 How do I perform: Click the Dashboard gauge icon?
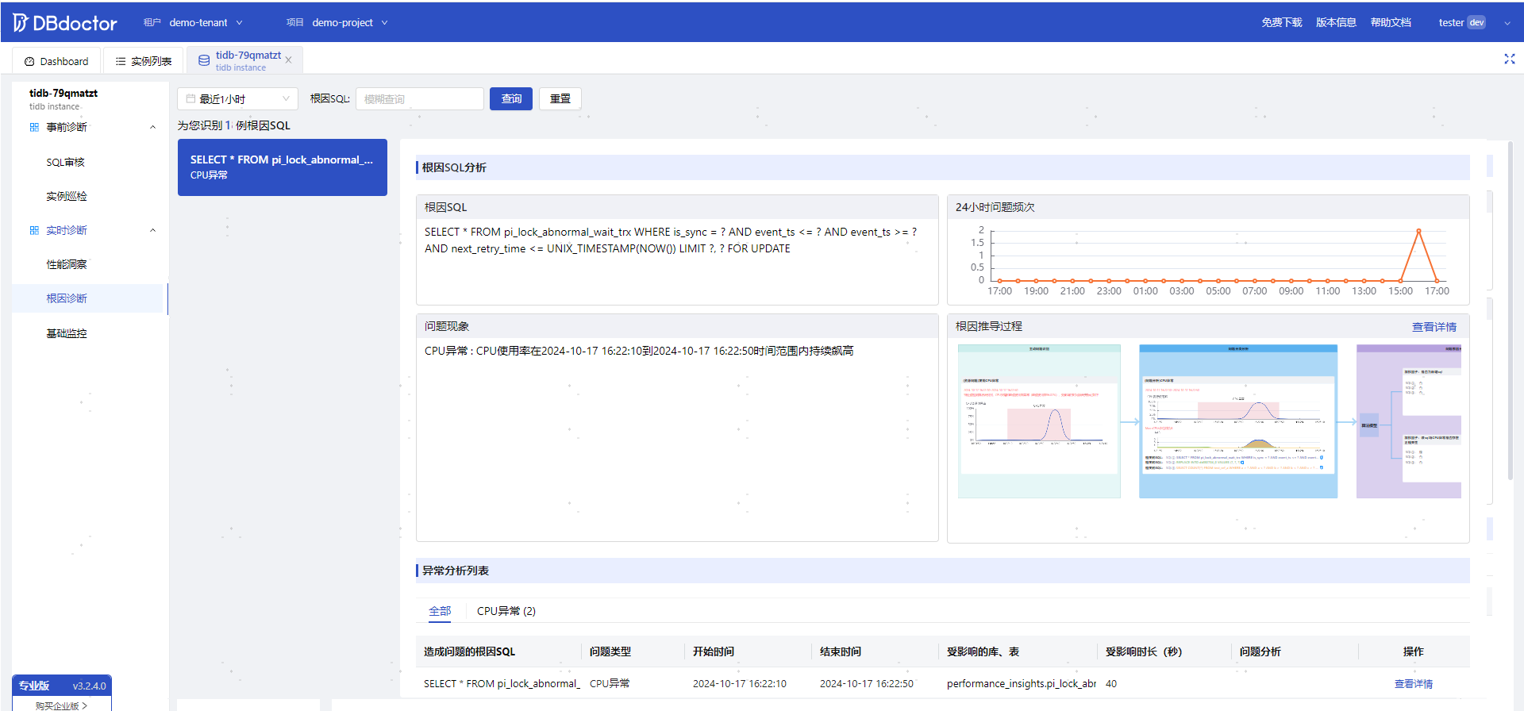29,61
